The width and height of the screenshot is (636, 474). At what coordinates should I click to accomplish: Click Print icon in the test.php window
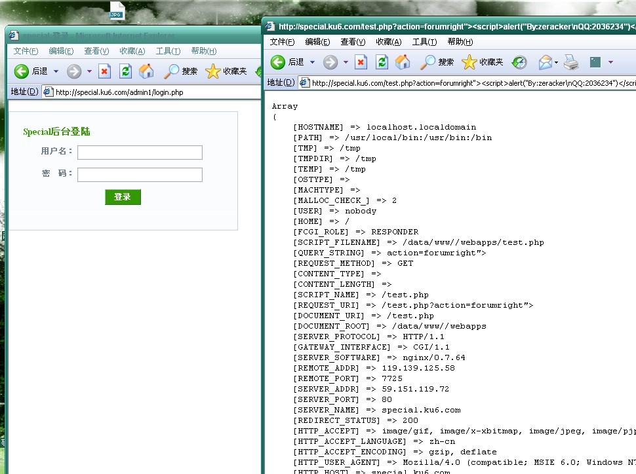571,62
